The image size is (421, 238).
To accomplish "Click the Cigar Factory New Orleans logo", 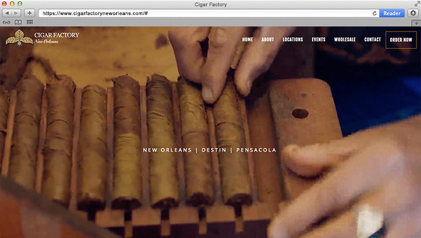I will [x=42, y=38].
